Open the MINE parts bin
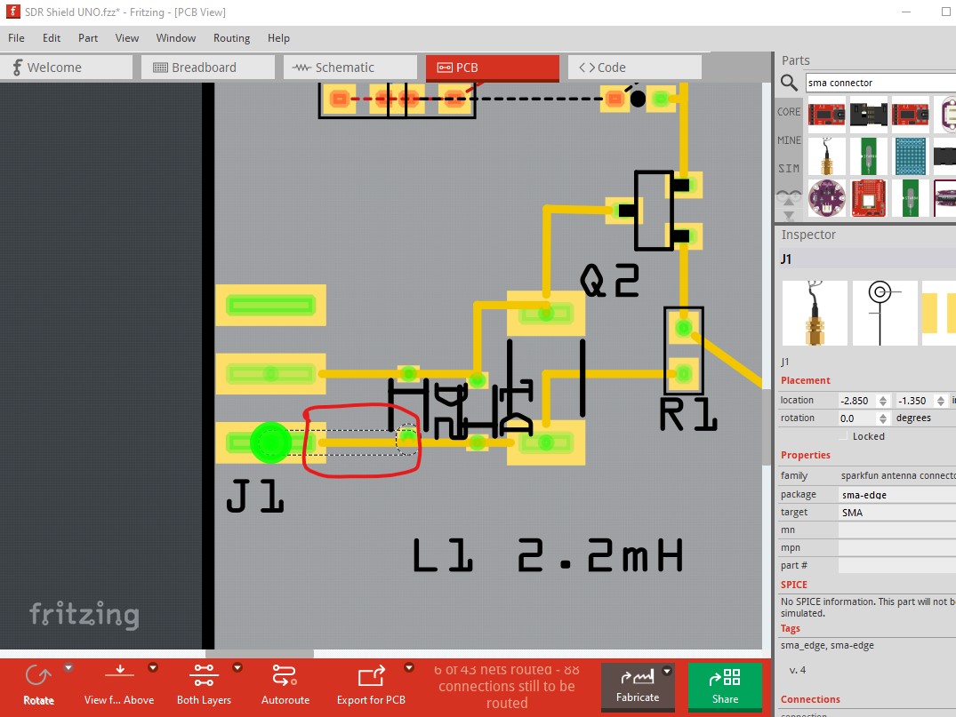 pyautogui.click(x=788, y=140)
